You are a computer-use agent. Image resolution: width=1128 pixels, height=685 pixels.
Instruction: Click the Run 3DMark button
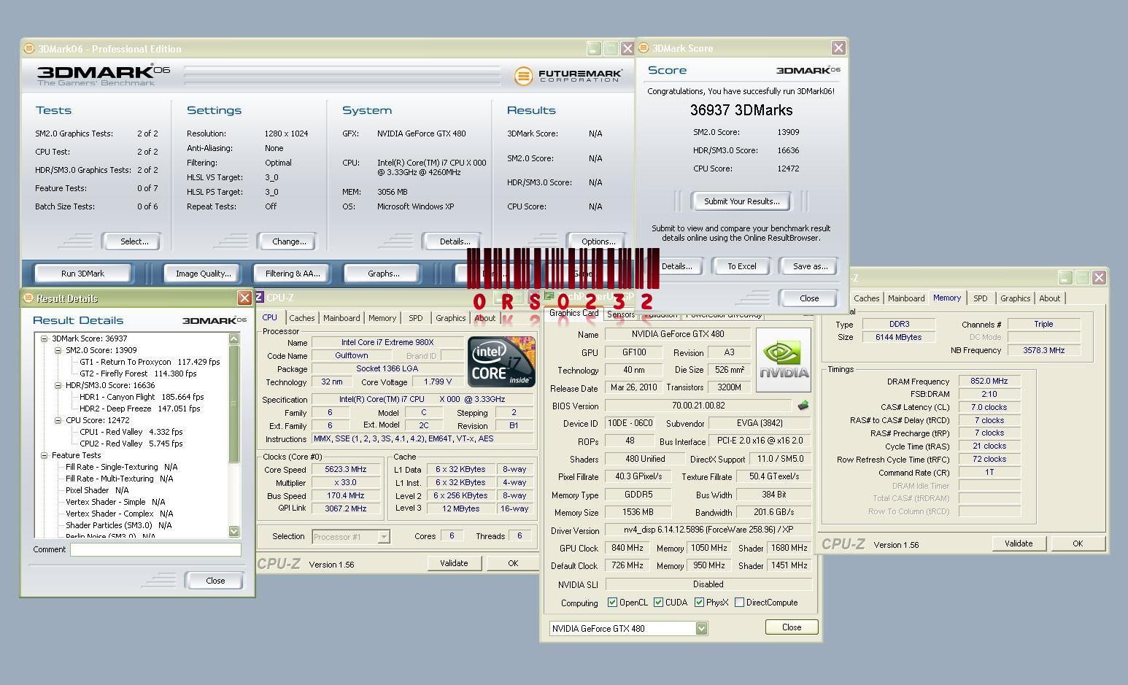(82, 274)
